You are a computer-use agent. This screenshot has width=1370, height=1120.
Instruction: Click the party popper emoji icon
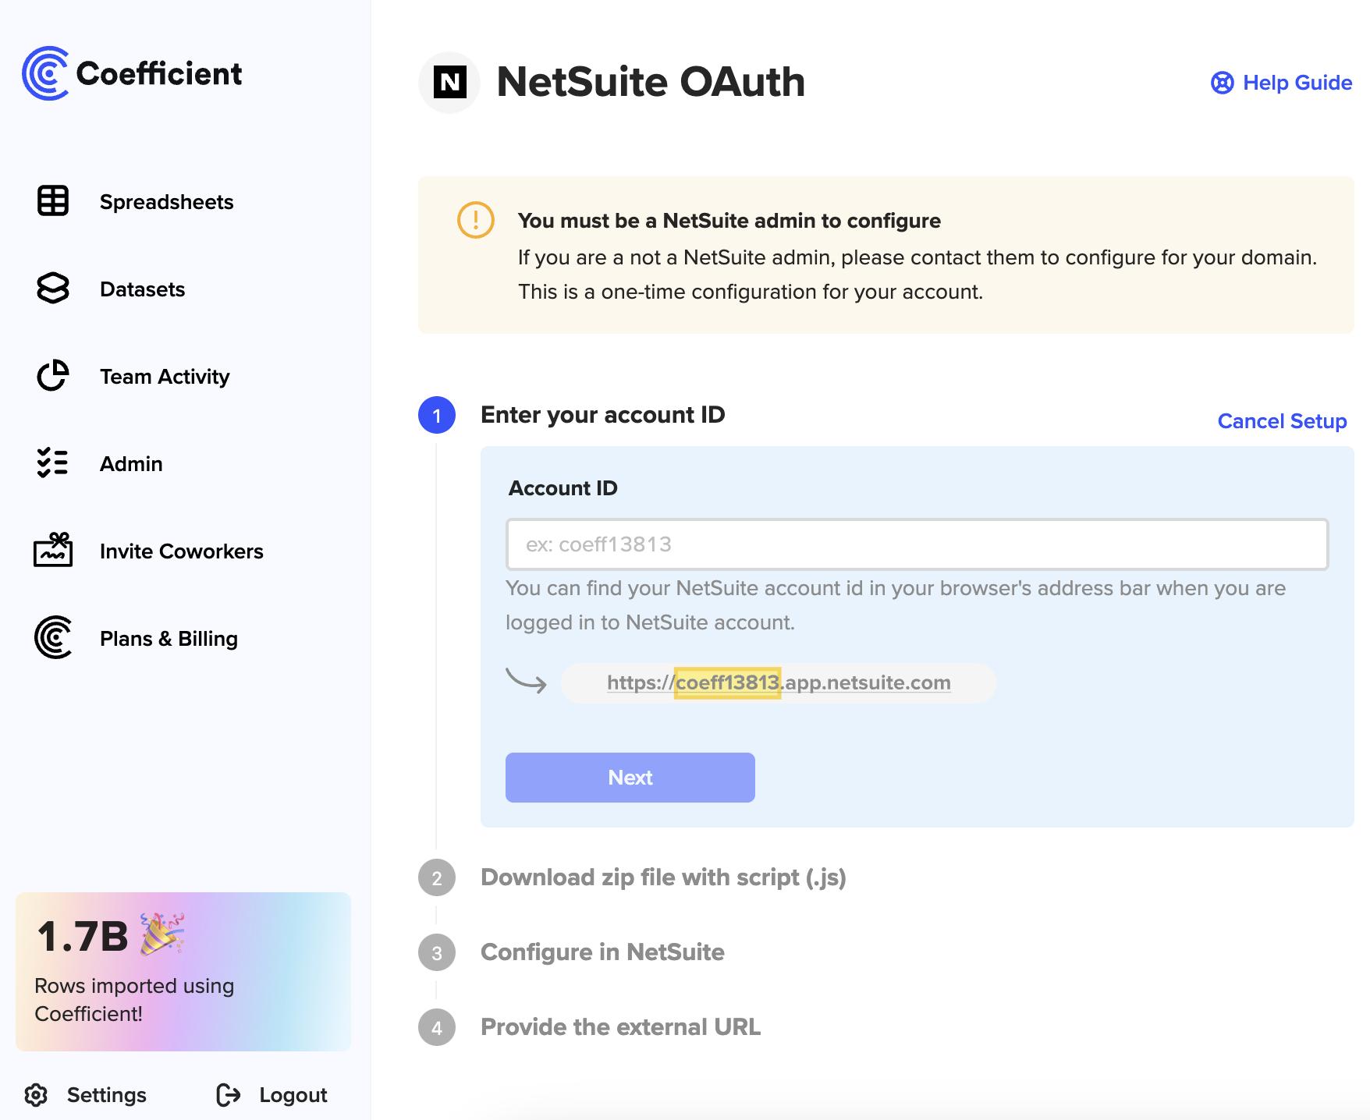(162, 934)
